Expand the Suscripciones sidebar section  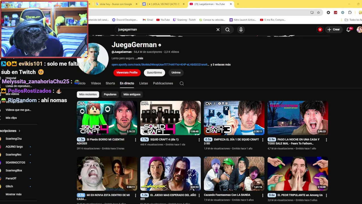[x=10, y=131]
